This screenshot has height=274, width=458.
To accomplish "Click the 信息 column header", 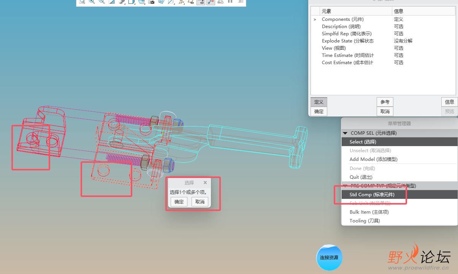I will pyautogui.click(x=424, y=11).
